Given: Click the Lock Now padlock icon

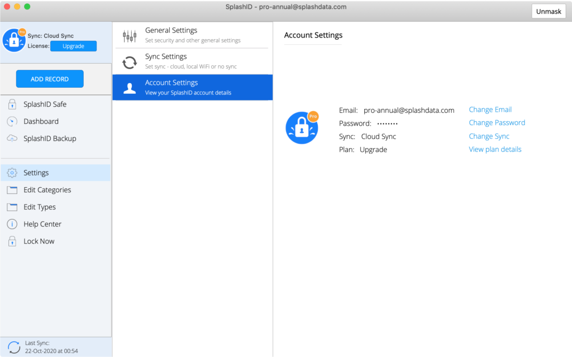Looking at the screenshot, I should click(12, 241).
